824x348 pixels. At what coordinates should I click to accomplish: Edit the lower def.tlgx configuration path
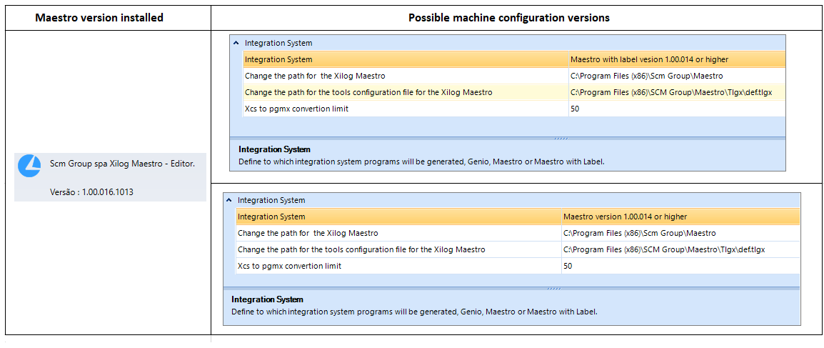pos(680,249)
